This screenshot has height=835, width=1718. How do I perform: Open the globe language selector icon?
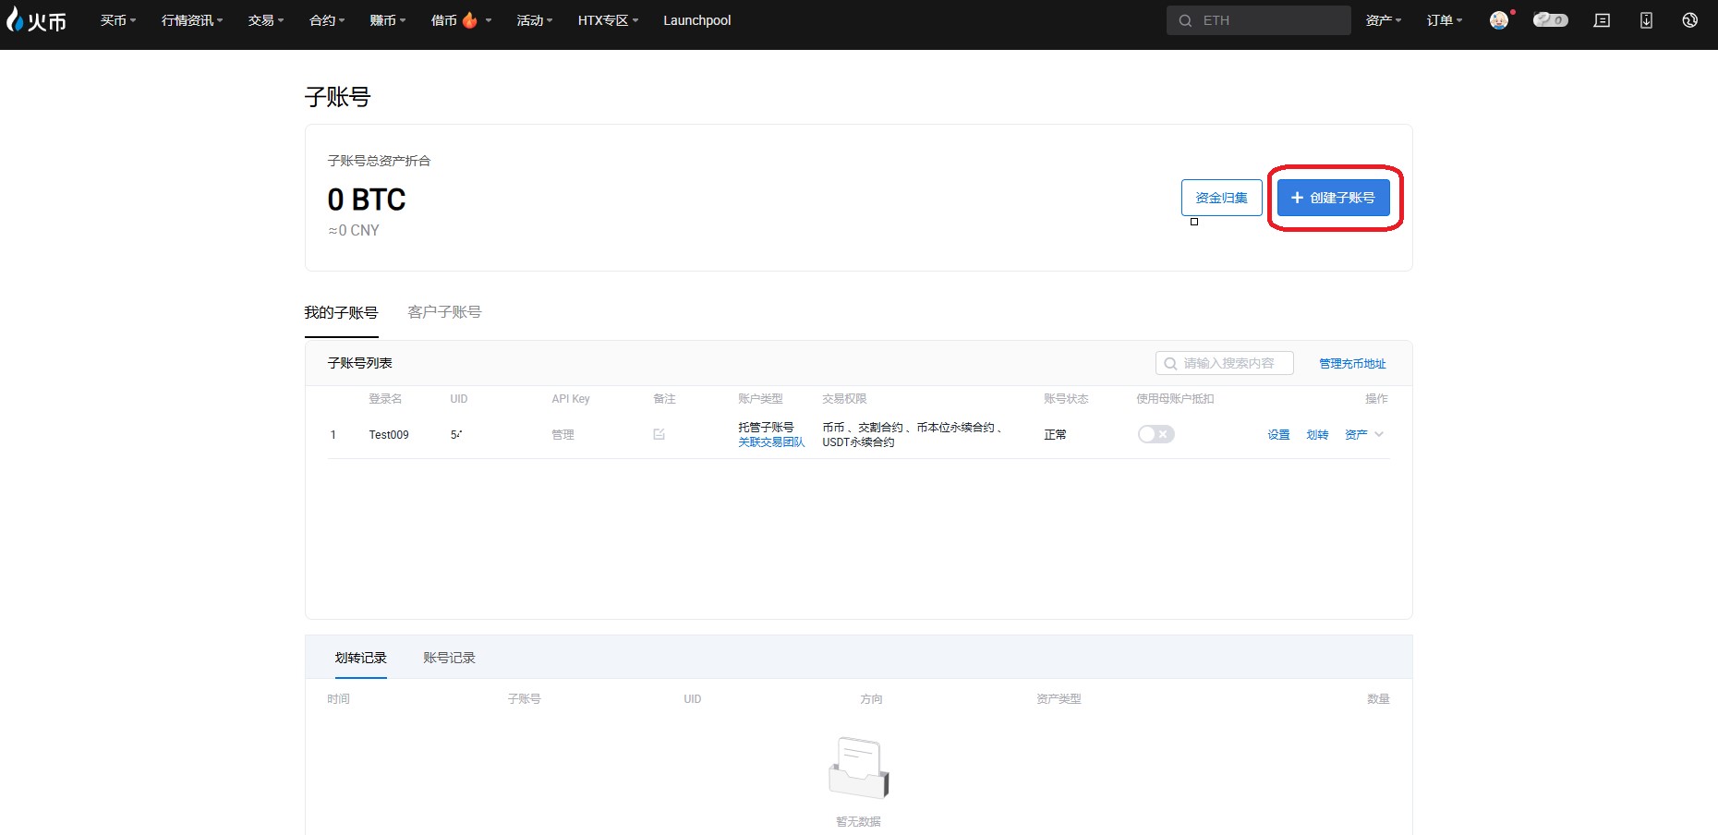pyautogui.click(x=1689, y=20)
